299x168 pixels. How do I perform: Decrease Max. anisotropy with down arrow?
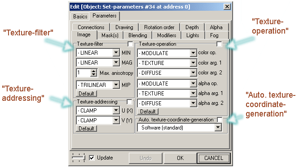pos(93,75)
